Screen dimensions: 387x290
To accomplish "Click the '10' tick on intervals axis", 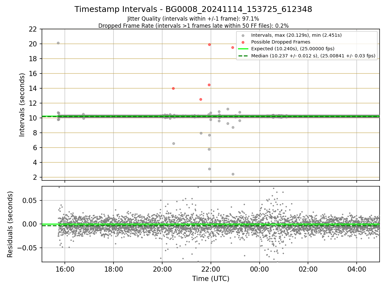I will click(33, 118).
